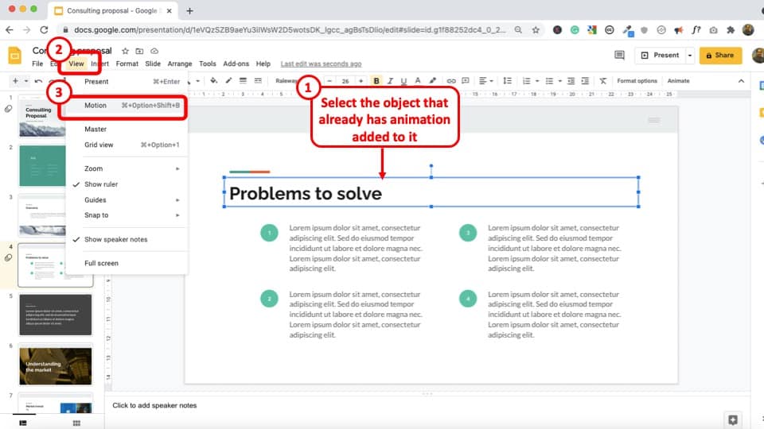Click the Animate toolbar button

pyautogui.click(x=678, y=81)
